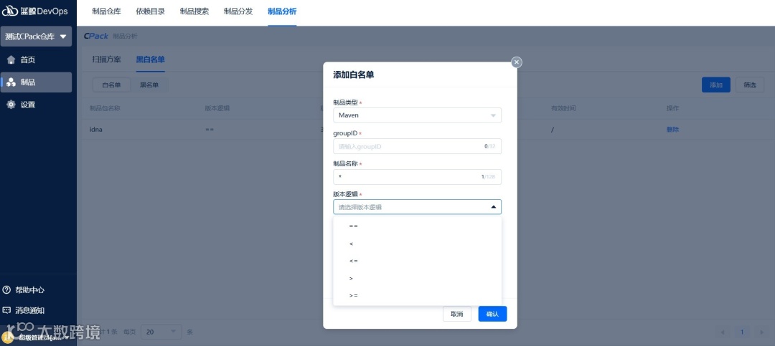The image size is (775, 346).
Task: Click the 确认 button in dialog
Action: tap(492, 314)
